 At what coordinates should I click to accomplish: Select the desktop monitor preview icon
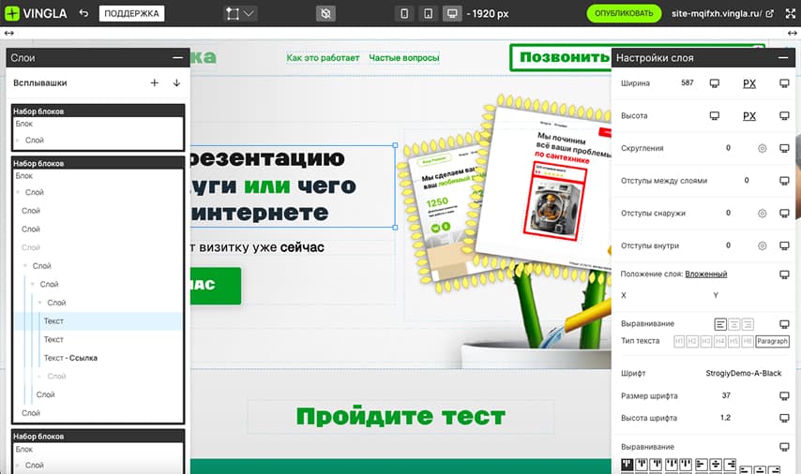tap(453, 14)
